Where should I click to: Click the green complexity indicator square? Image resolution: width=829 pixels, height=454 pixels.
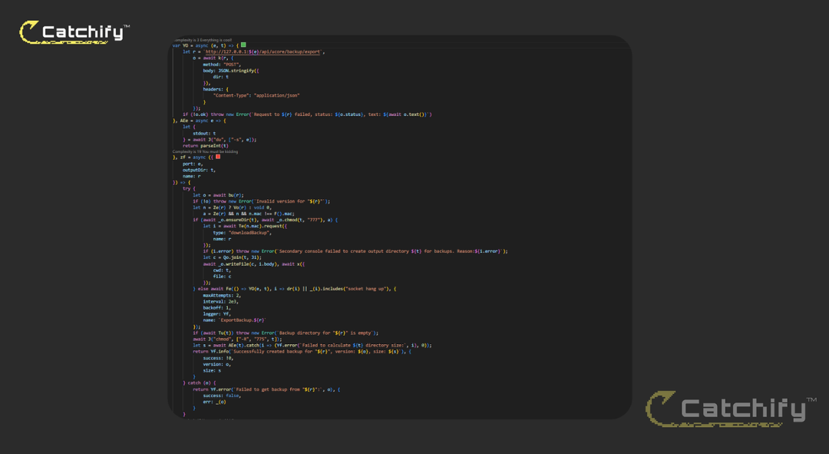(x=243, y=45)
